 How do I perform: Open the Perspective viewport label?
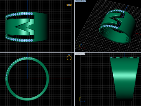pyautogui.click(x=80, y=1)
